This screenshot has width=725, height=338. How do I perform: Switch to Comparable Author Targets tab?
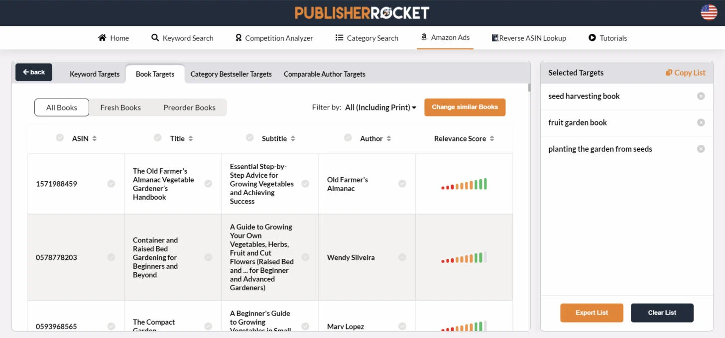pyautogui.click(x=325, y=74)
